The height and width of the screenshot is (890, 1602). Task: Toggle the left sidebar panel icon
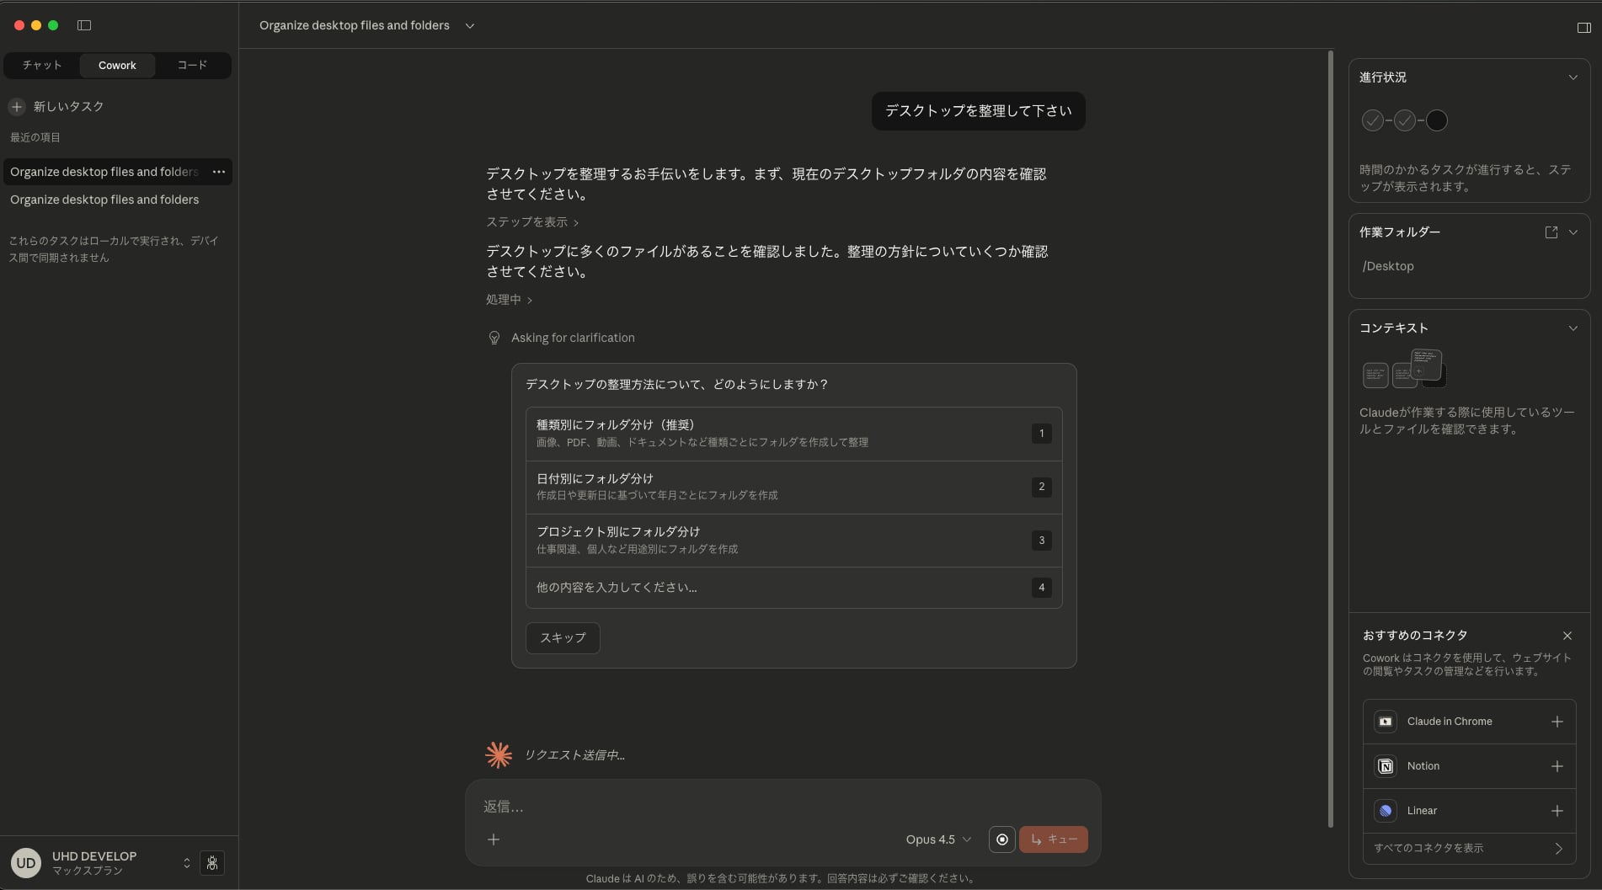point(84,25)
